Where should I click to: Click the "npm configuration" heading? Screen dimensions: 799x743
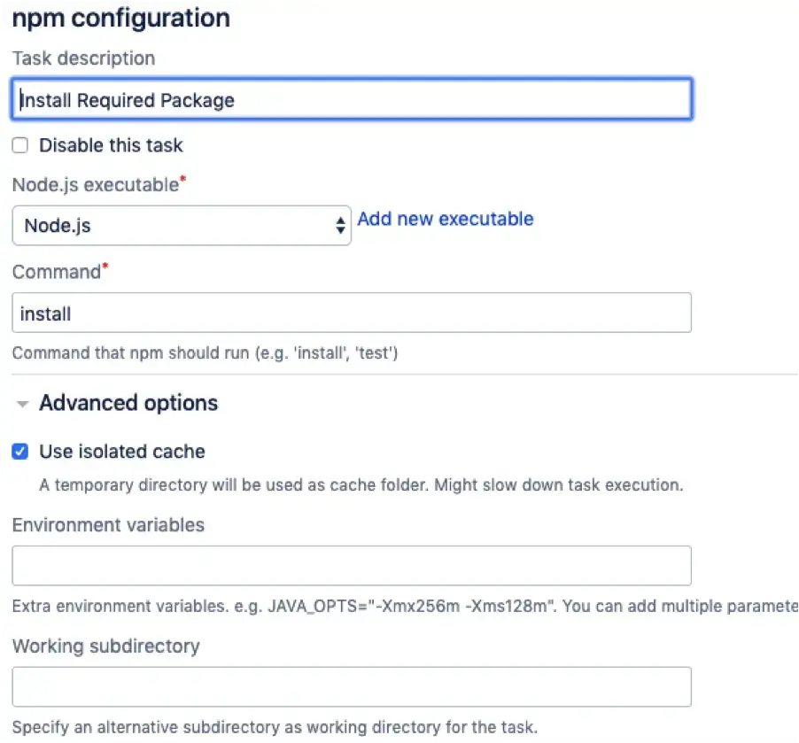(120, 18)
